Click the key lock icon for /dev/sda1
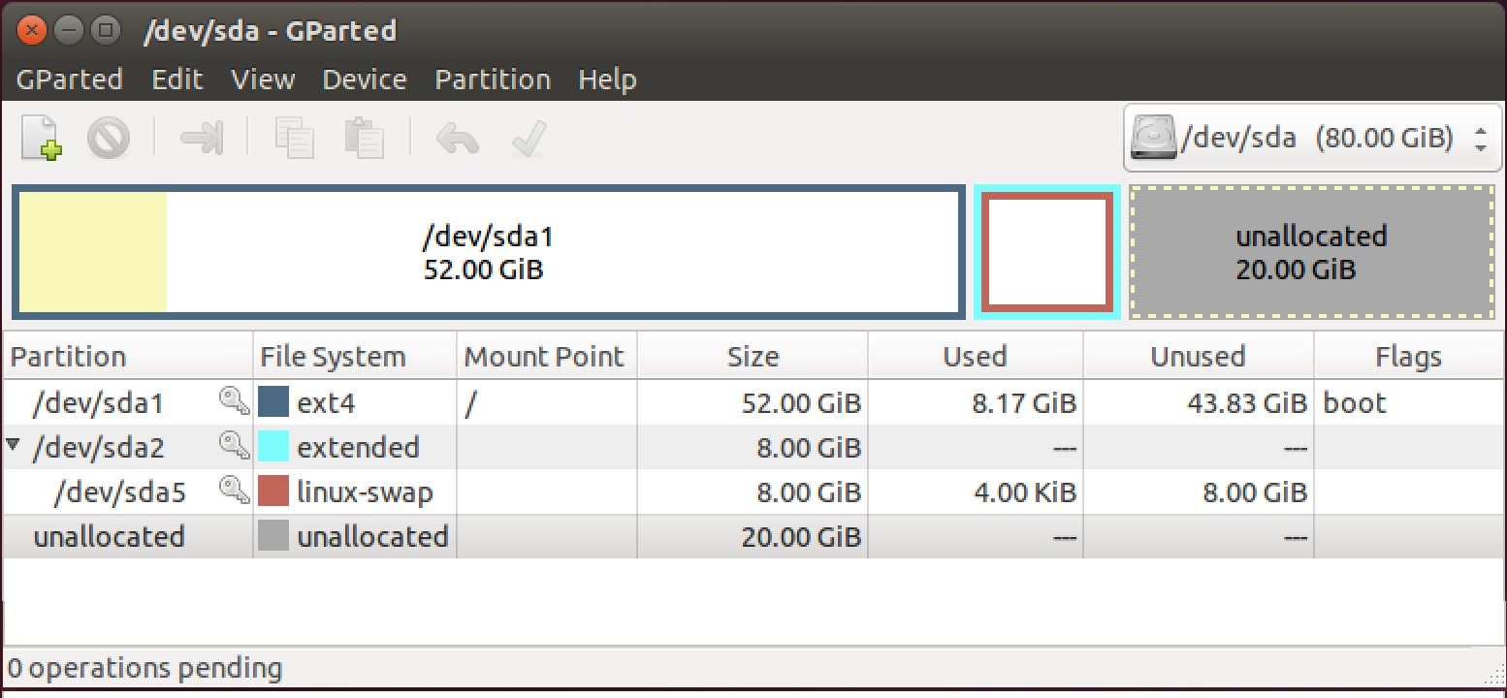The height and width of the screenshot is (698, 1507). [235, 402]
